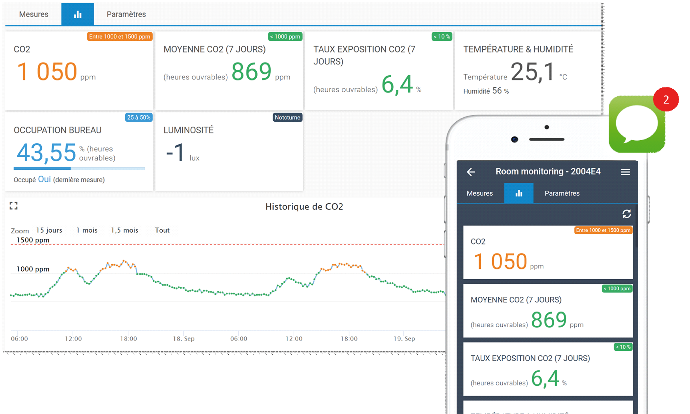
Task: Click the 'Oui' occupied status
Action: 44,179
